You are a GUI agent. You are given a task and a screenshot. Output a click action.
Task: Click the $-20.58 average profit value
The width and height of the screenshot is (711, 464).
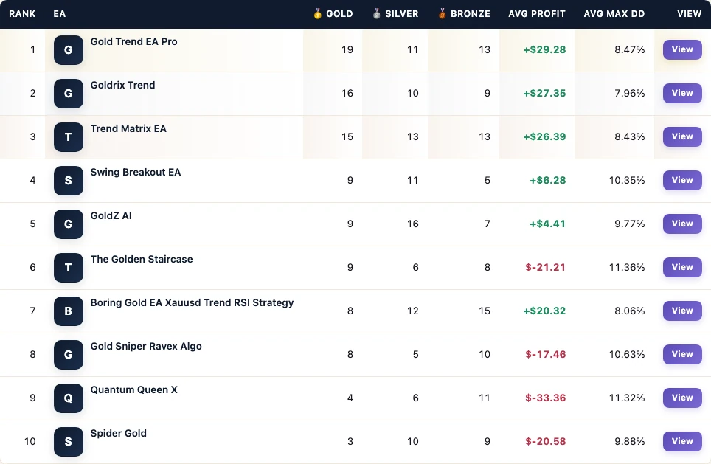546,442
